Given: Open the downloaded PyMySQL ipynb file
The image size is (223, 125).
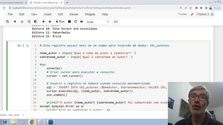Looking at the screenshot, I should point(10,115).
